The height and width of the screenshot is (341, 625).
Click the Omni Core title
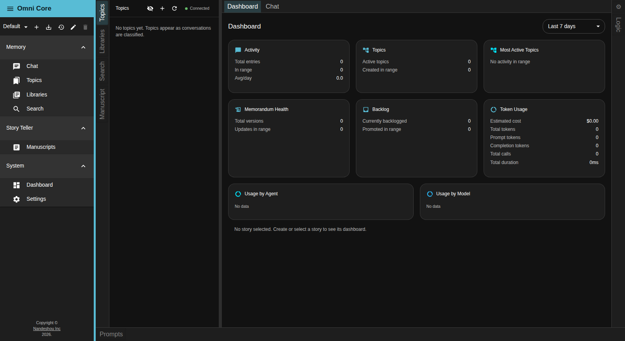34,9
